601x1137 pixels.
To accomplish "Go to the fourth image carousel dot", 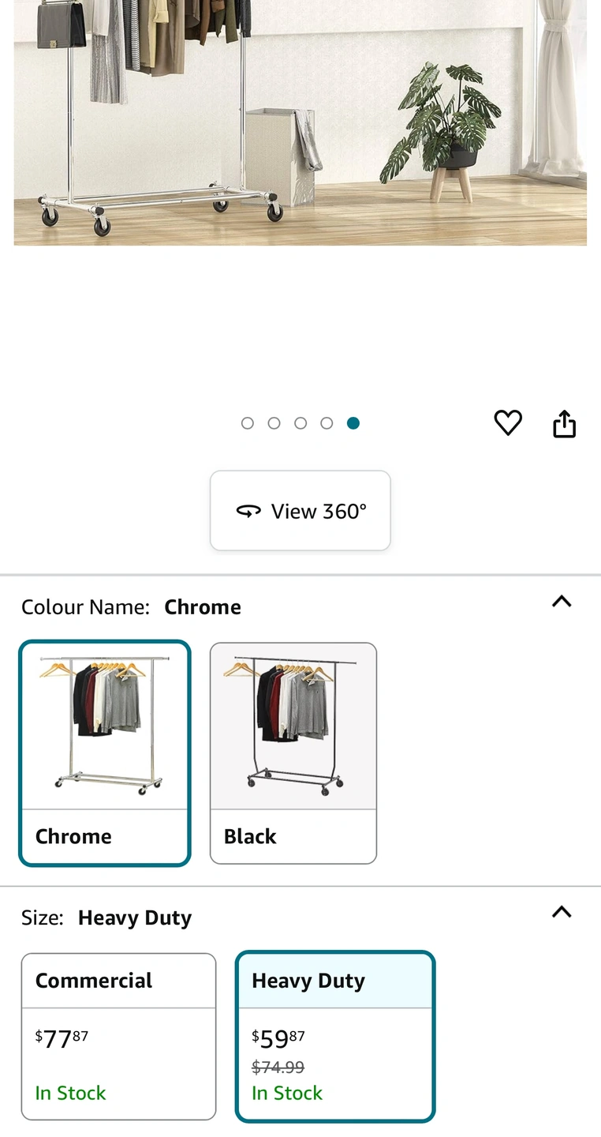I will [327, 423].
